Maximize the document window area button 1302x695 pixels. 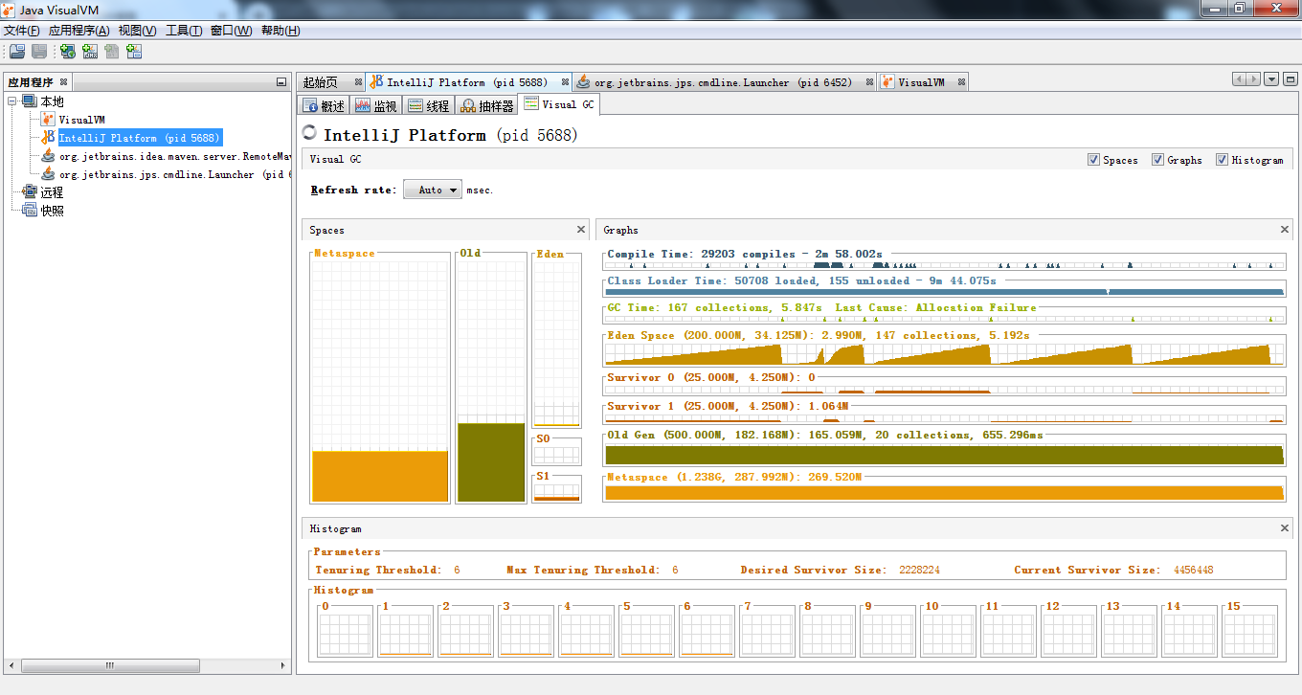click(x=1290, y=79)
